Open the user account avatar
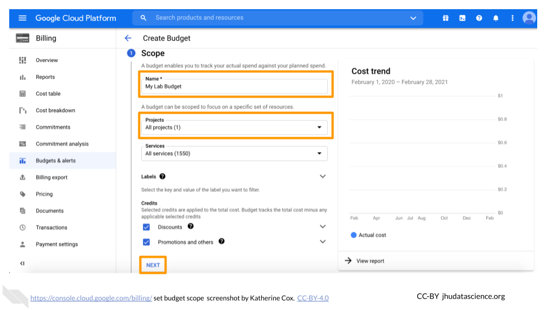The width and height of the screenshot is (551, 310). 529,18
